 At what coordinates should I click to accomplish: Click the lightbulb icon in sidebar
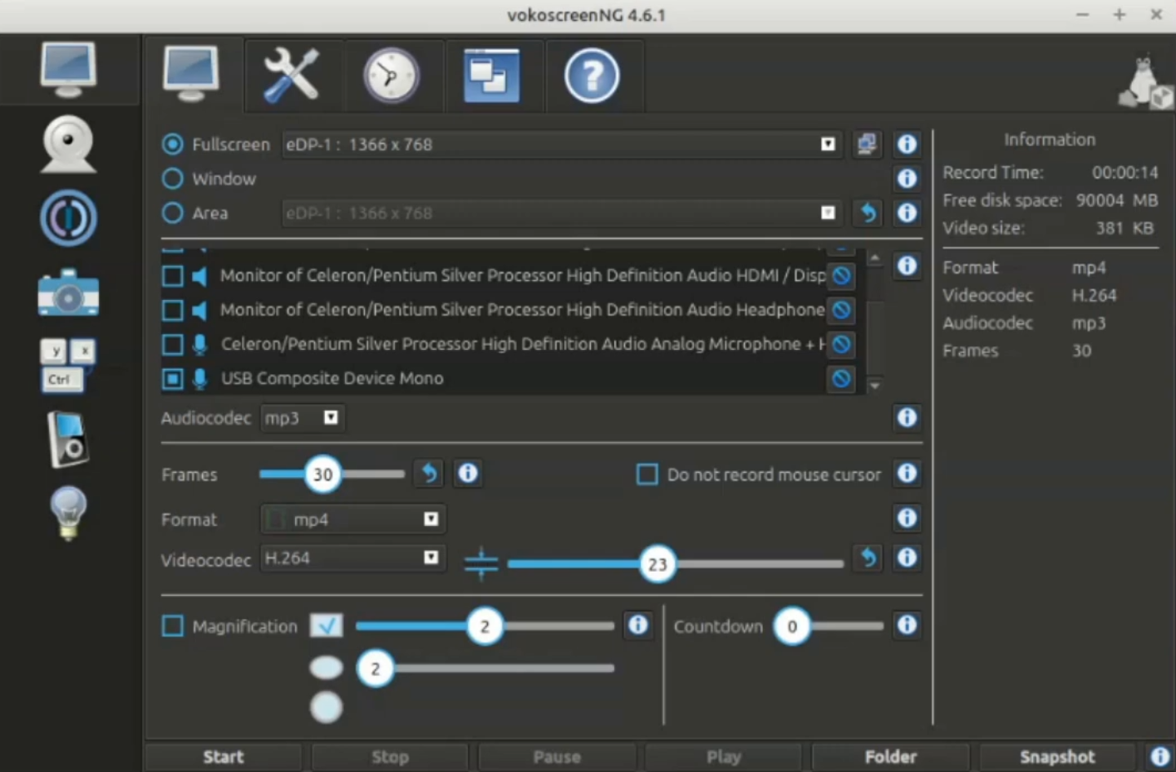pyautogui.click(x=68, y=513)
